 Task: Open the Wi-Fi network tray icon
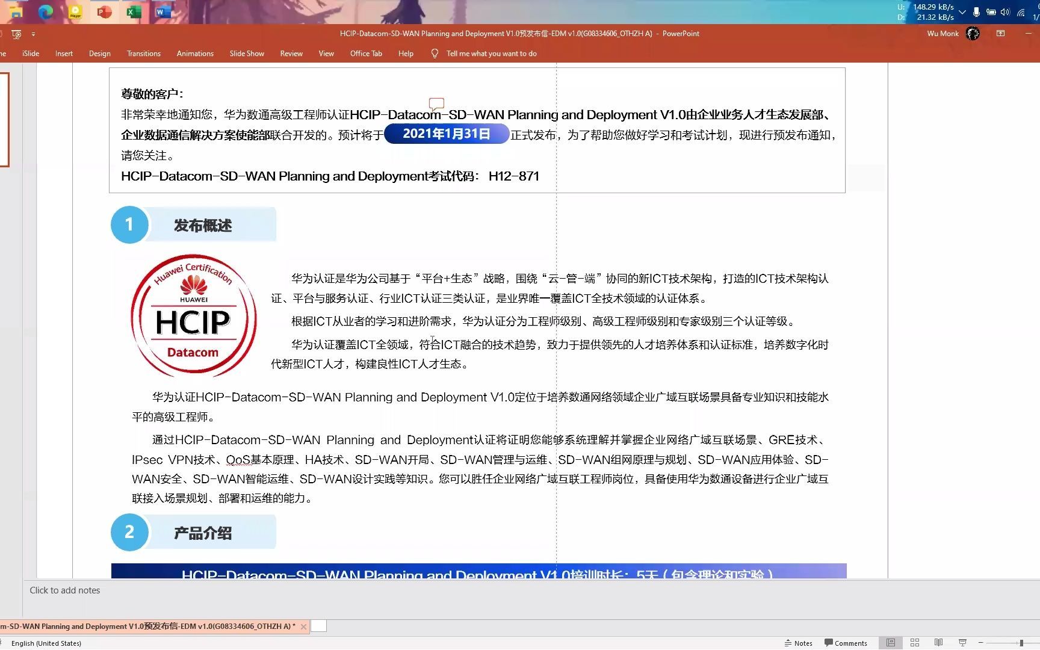tap(1021, 12)
